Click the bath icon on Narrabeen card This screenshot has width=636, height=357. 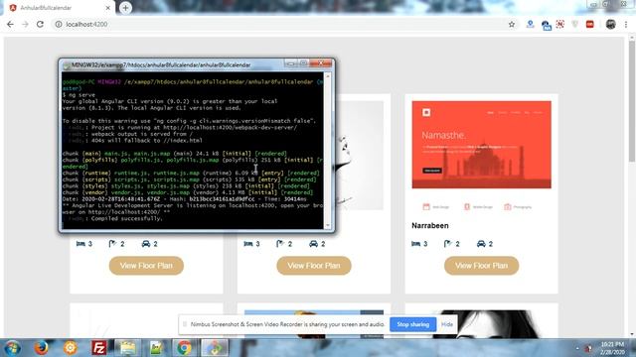click(448, 244)
